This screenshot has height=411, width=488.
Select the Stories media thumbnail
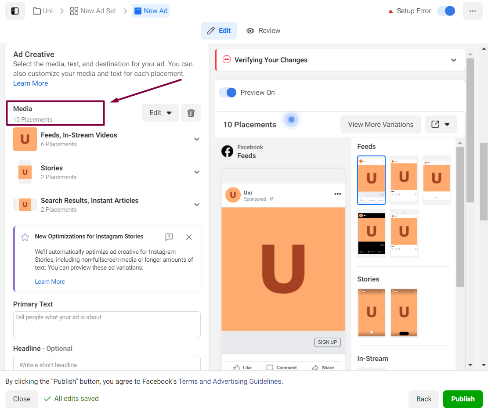25,172
